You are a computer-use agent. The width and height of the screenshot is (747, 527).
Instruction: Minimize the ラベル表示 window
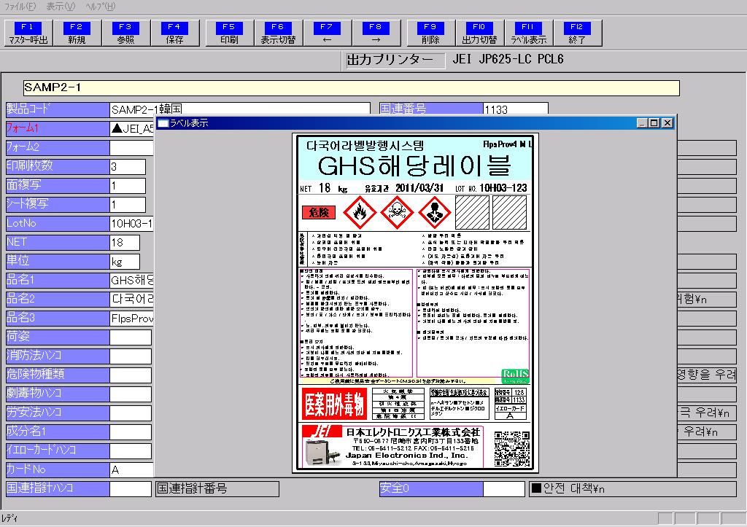click(642, 123)
